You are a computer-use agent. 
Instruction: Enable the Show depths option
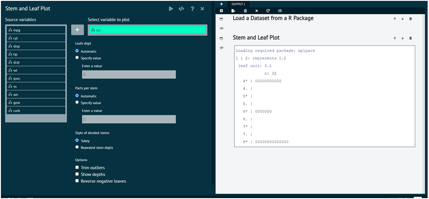pyautogui.click(x=77, y=174)
